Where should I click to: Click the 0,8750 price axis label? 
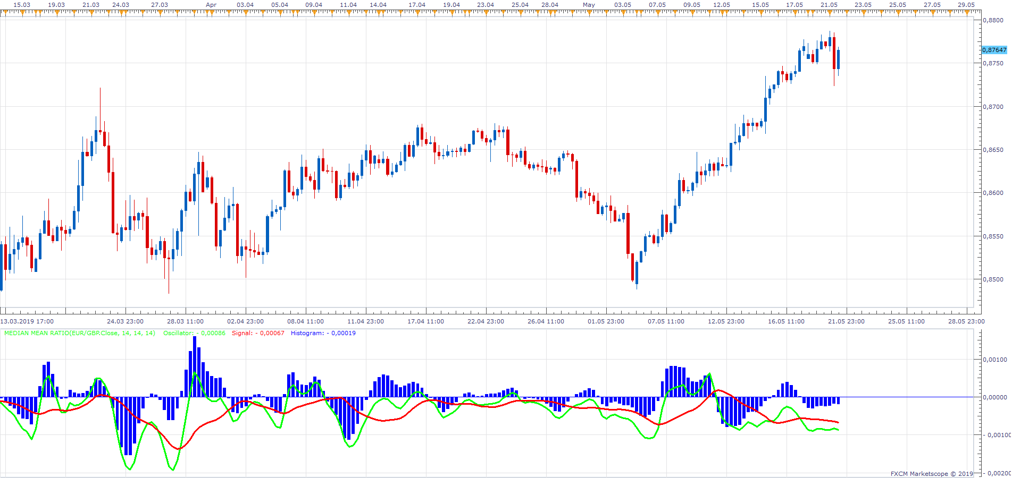tap(993, 63)
